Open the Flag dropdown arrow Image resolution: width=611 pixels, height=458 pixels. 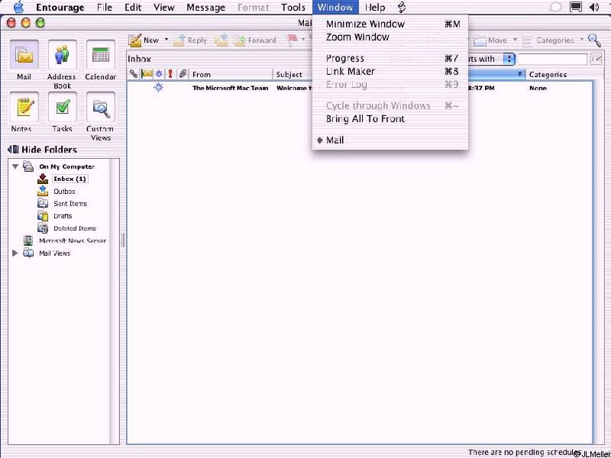302,40
